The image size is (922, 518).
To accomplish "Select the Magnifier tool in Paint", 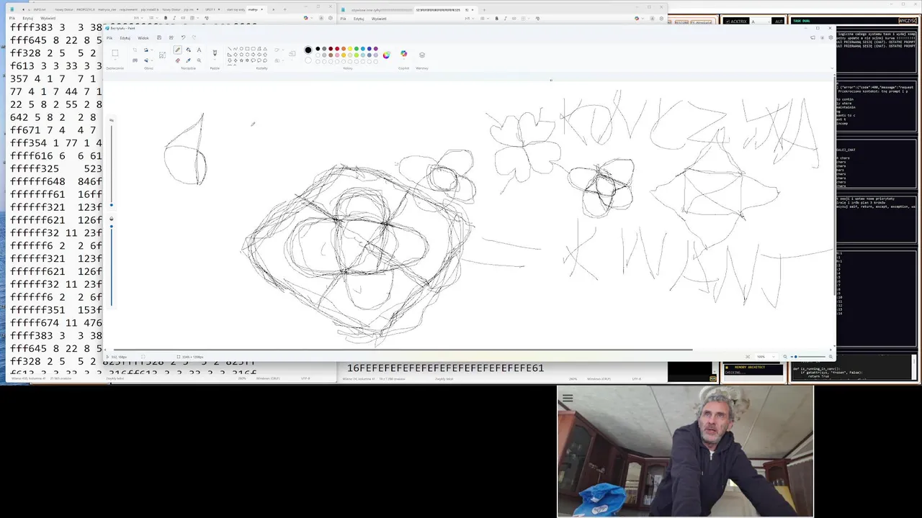I will (x=199, y=60).
